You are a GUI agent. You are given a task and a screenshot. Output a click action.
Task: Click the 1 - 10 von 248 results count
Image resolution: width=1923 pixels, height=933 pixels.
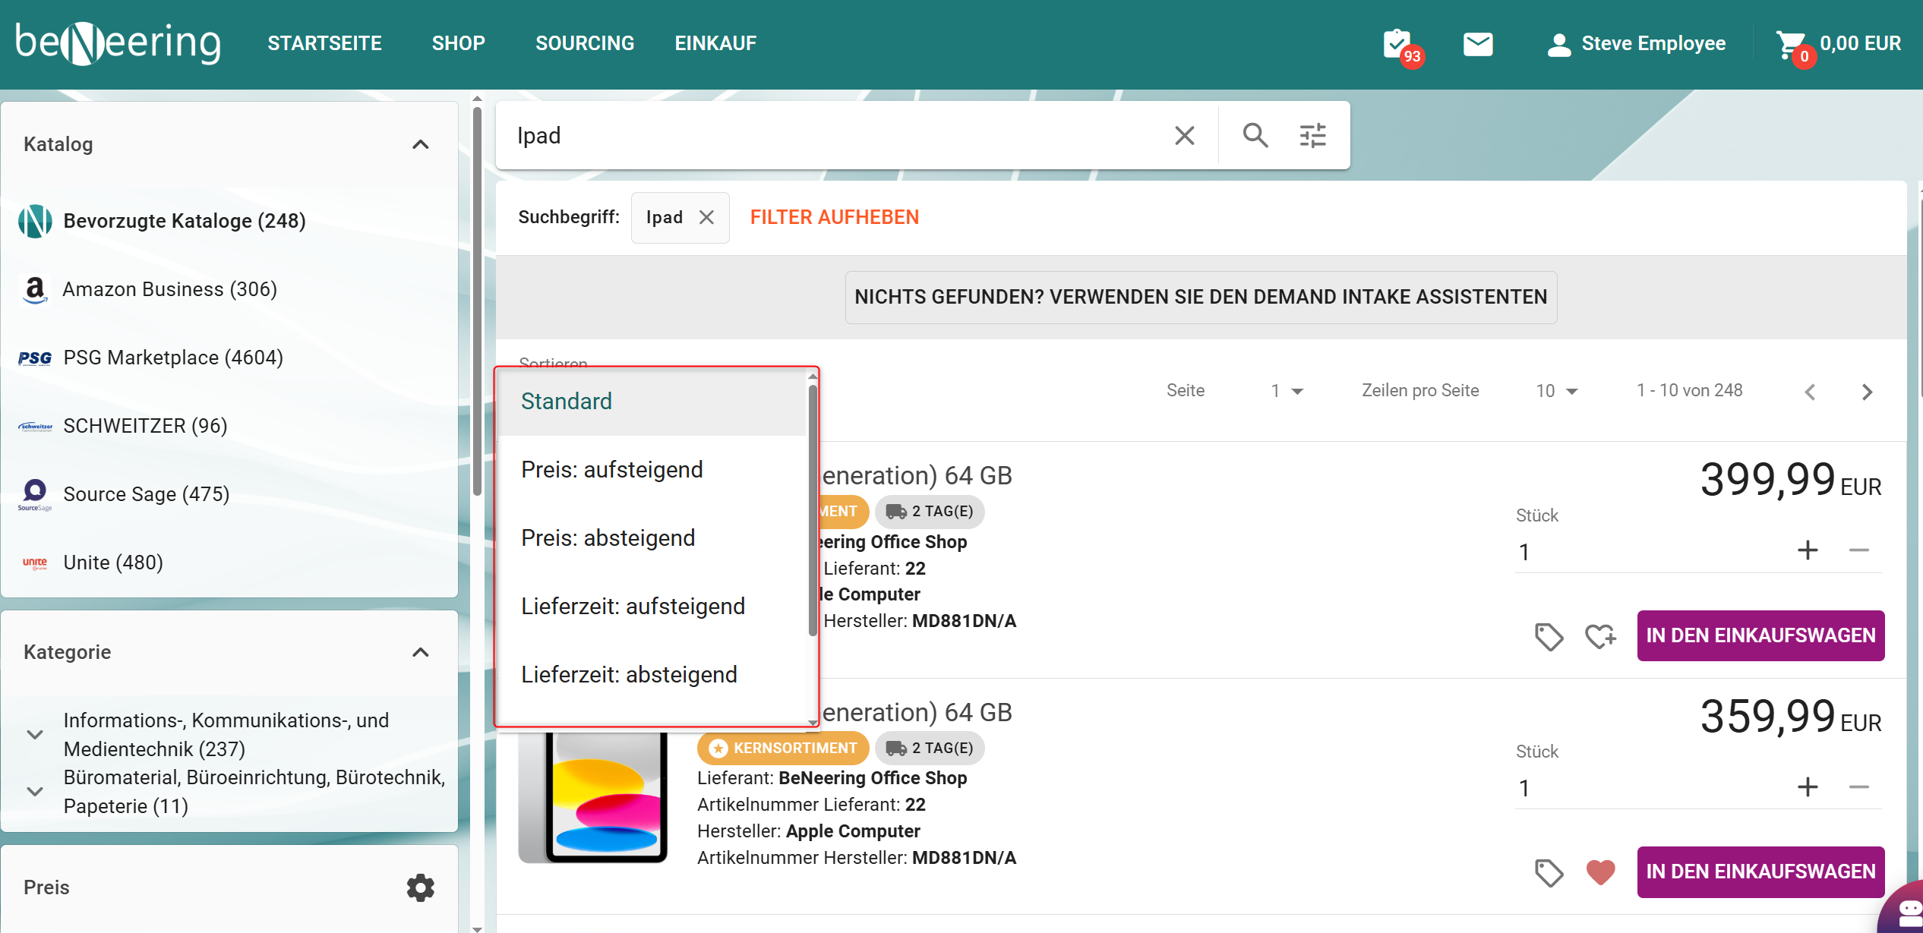tap(1689, 390)
